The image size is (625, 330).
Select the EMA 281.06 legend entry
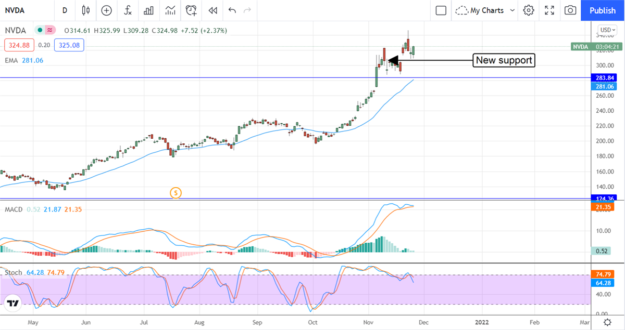click(x=24, y=60)
